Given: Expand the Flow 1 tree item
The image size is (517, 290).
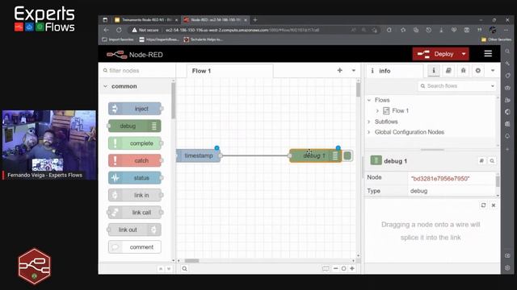Looking at the screenshot, I should click(377, 111).
